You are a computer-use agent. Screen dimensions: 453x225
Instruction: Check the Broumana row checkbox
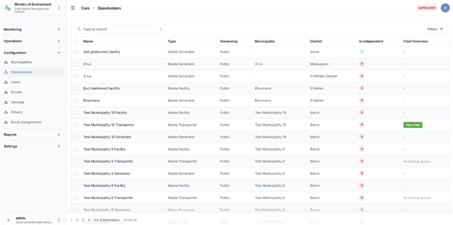click(75, 100)
